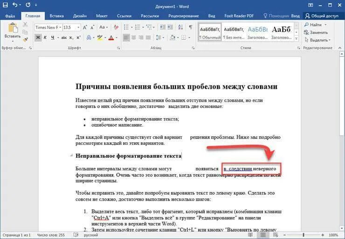Image resolution: width=345 pixels, height=239 pixels.
Task: Decrease font size with the smaller A icon
Action: [92, 28]
